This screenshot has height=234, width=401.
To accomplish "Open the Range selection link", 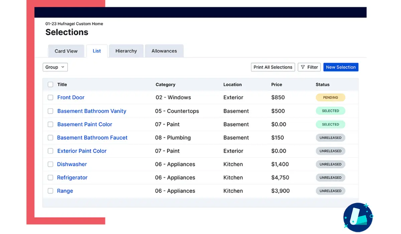I will coord(65,191).
